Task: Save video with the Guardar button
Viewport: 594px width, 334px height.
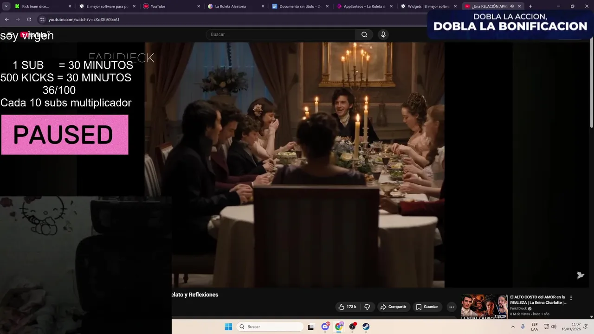Action: click(x=427, y=307)
